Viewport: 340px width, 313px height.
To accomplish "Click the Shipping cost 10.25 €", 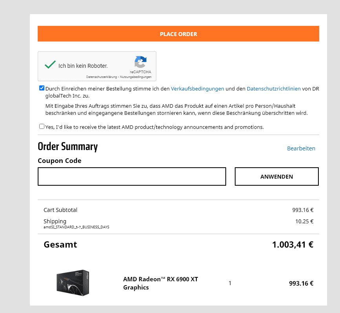I will (304, 221).
